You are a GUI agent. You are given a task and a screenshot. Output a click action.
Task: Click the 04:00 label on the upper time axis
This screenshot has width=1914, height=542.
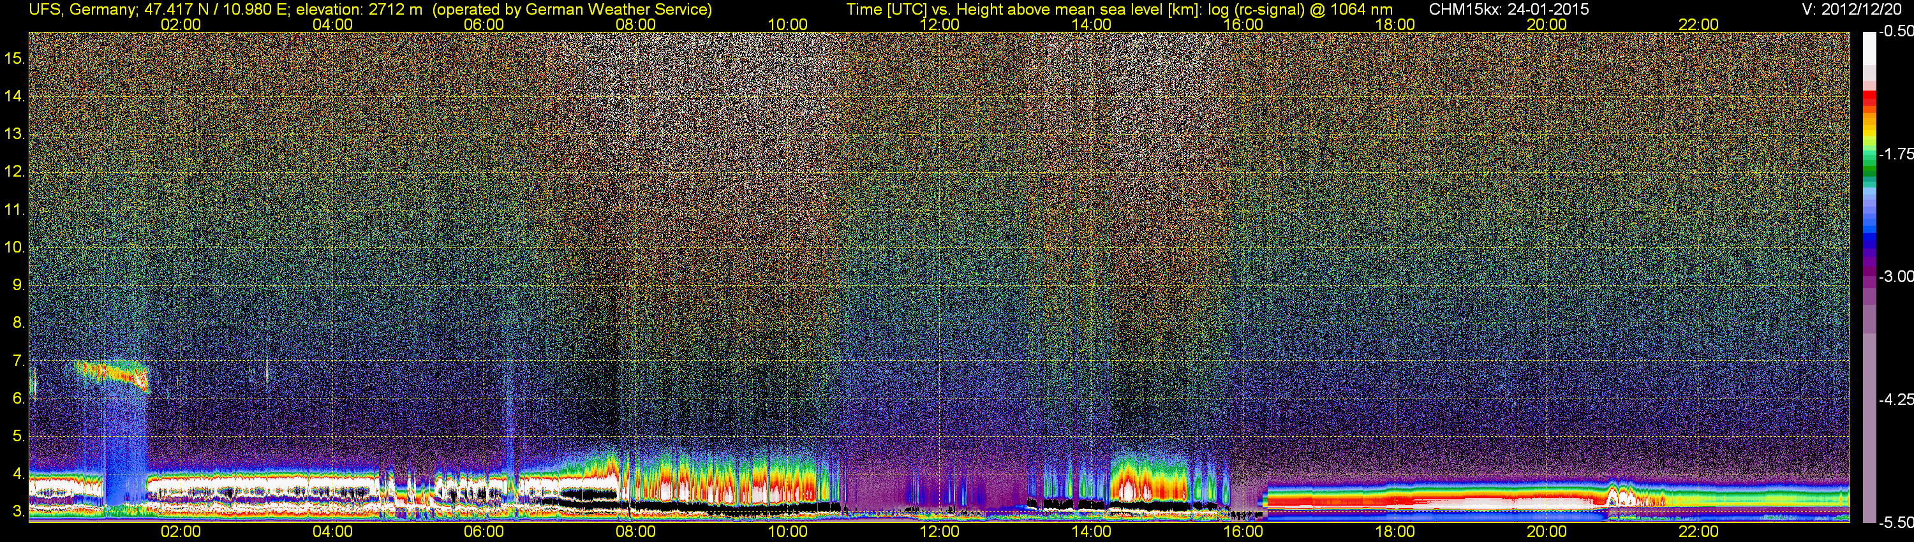[332, 24]
